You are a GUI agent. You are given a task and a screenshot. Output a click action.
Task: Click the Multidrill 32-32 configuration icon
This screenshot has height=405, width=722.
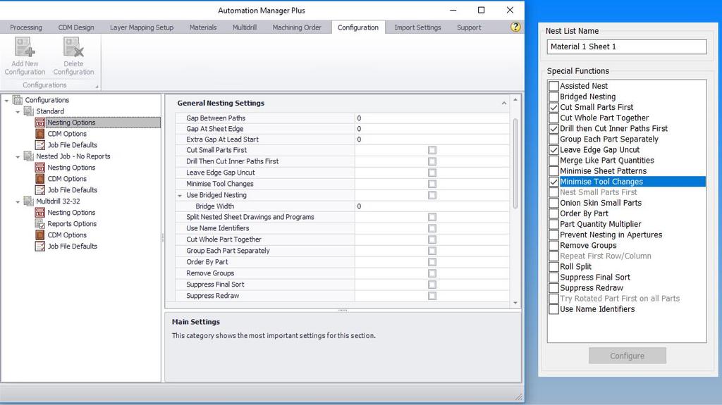[28, 201]
